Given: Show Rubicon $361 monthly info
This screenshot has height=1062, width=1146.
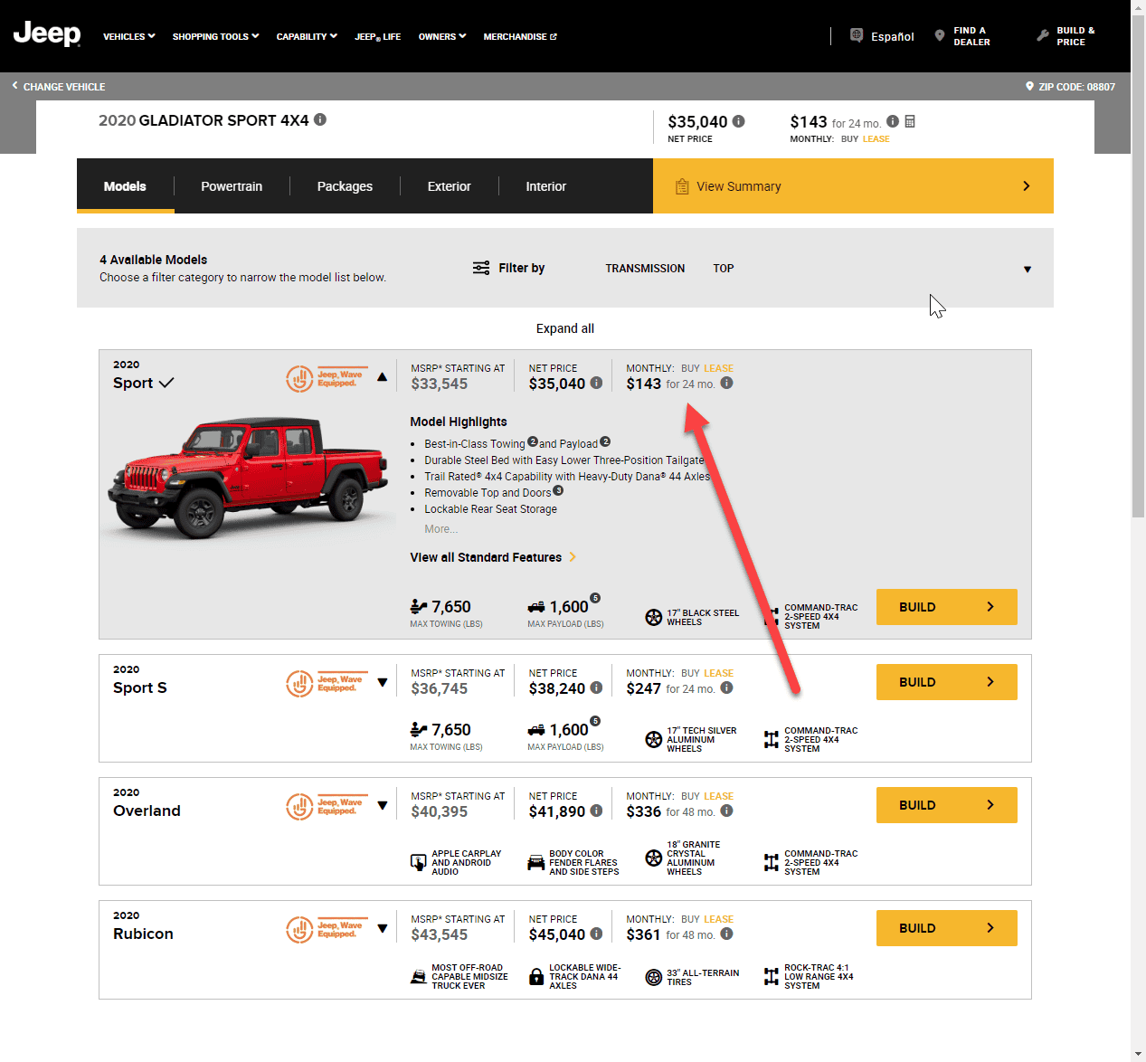Looking at the screenshot, I should [x=726, y=934].
